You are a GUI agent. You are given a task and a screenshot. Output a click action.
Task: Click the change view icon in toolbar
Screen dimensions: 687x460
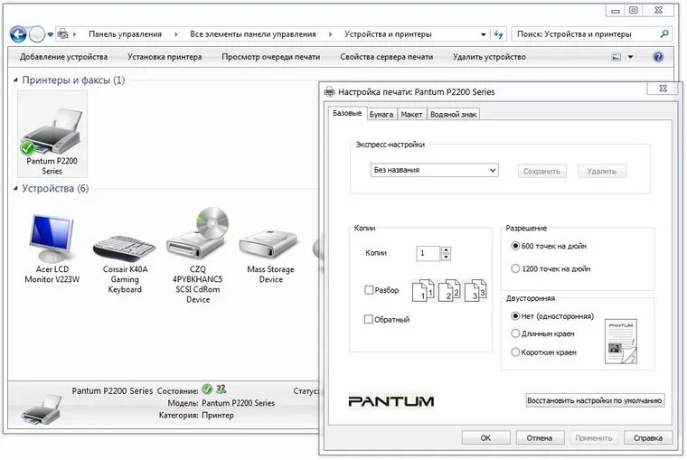pos(616,57)
